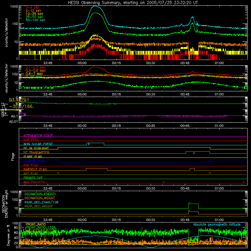
Task: Click the yellow FRONT_RATIO legend label
Action: (36, 224)
